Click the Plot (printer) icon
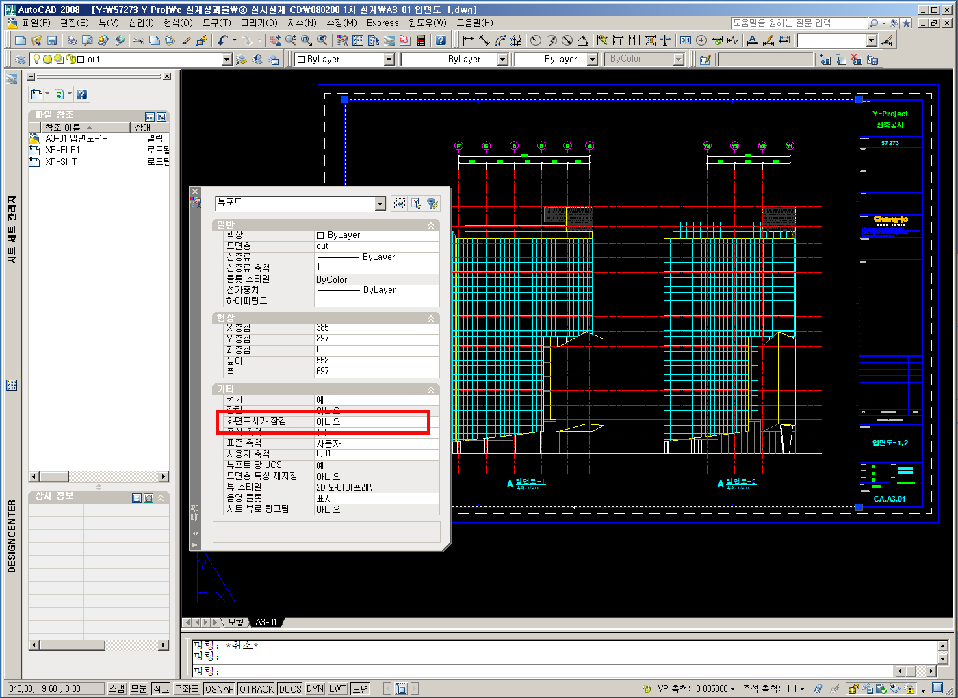 [x=71, y=41]
